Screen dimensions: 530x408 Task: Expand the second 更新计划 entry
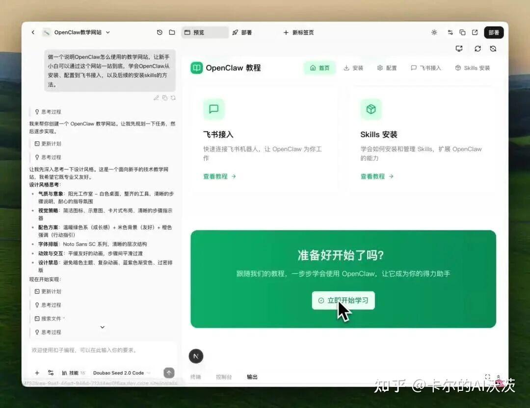click(x=48, y=291)
